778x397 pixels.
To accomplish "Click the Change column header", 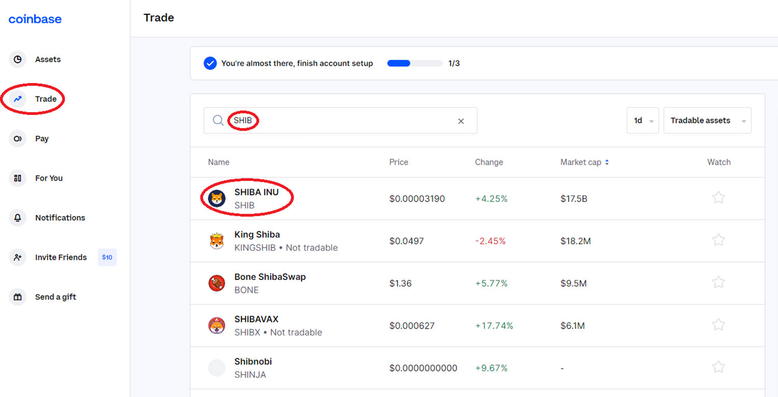I will 489,162.
